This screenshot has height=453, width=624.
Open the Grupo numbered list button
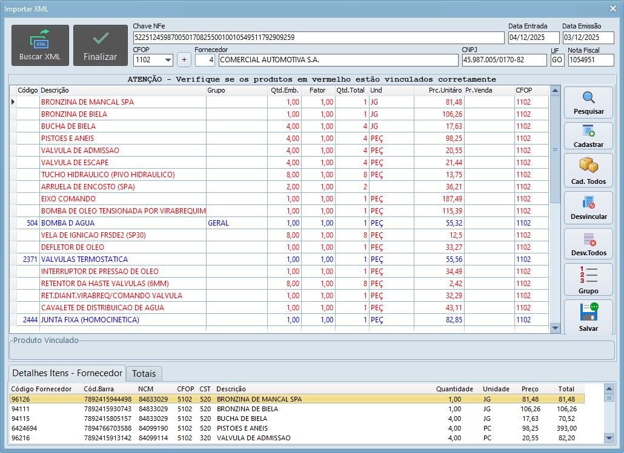coord(588,281)
